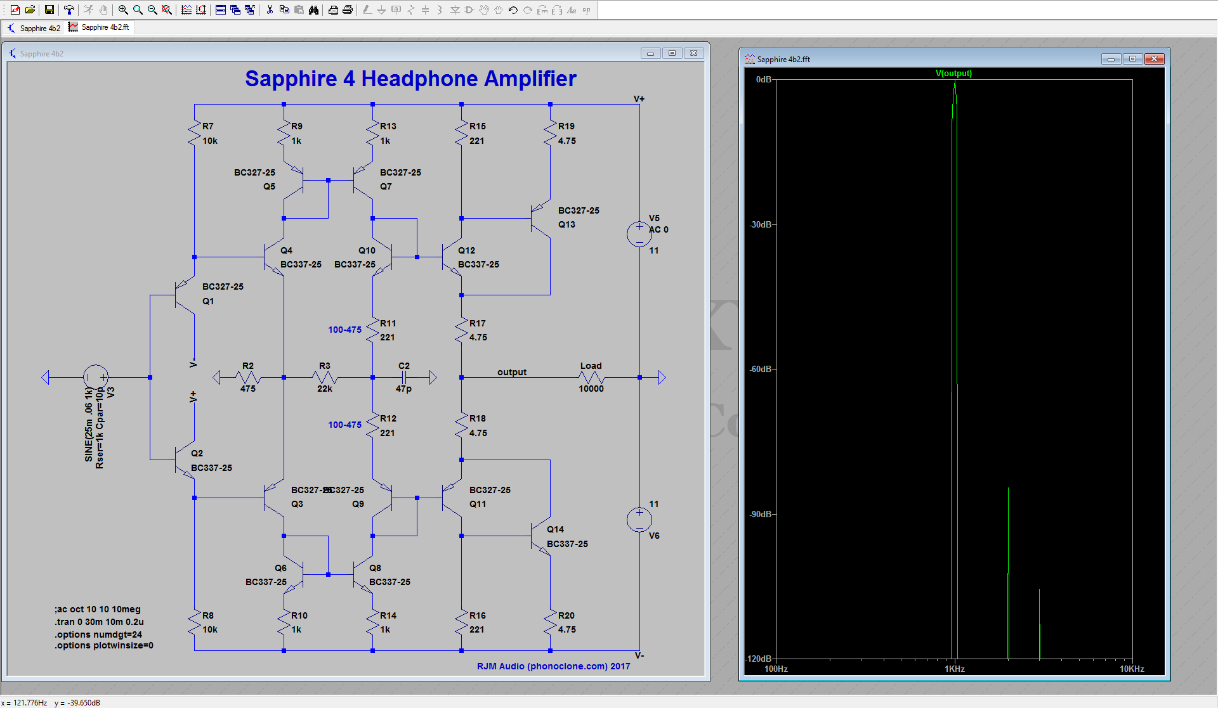This screenshot has height=708, width=1218.
Task: Autorange the plot axes
Action: point(201,10)
